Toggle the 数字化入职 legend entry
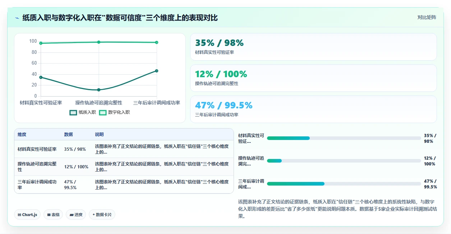The height and width of the screenshot is (234, 451). tap(115, 112)
